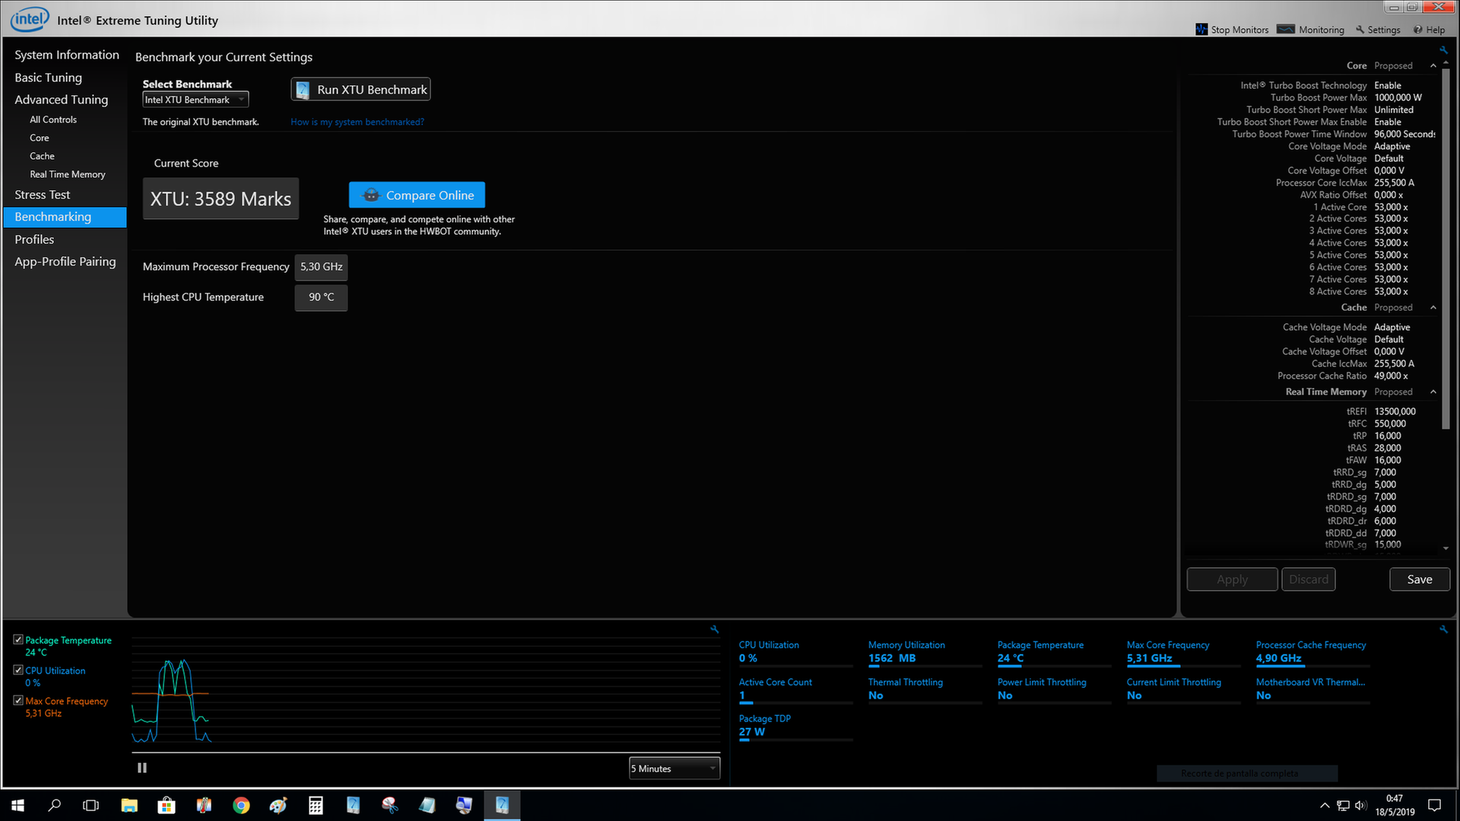
Task: Click the blue wrench above the monitoring graph
Action: [x=714, y=629]
